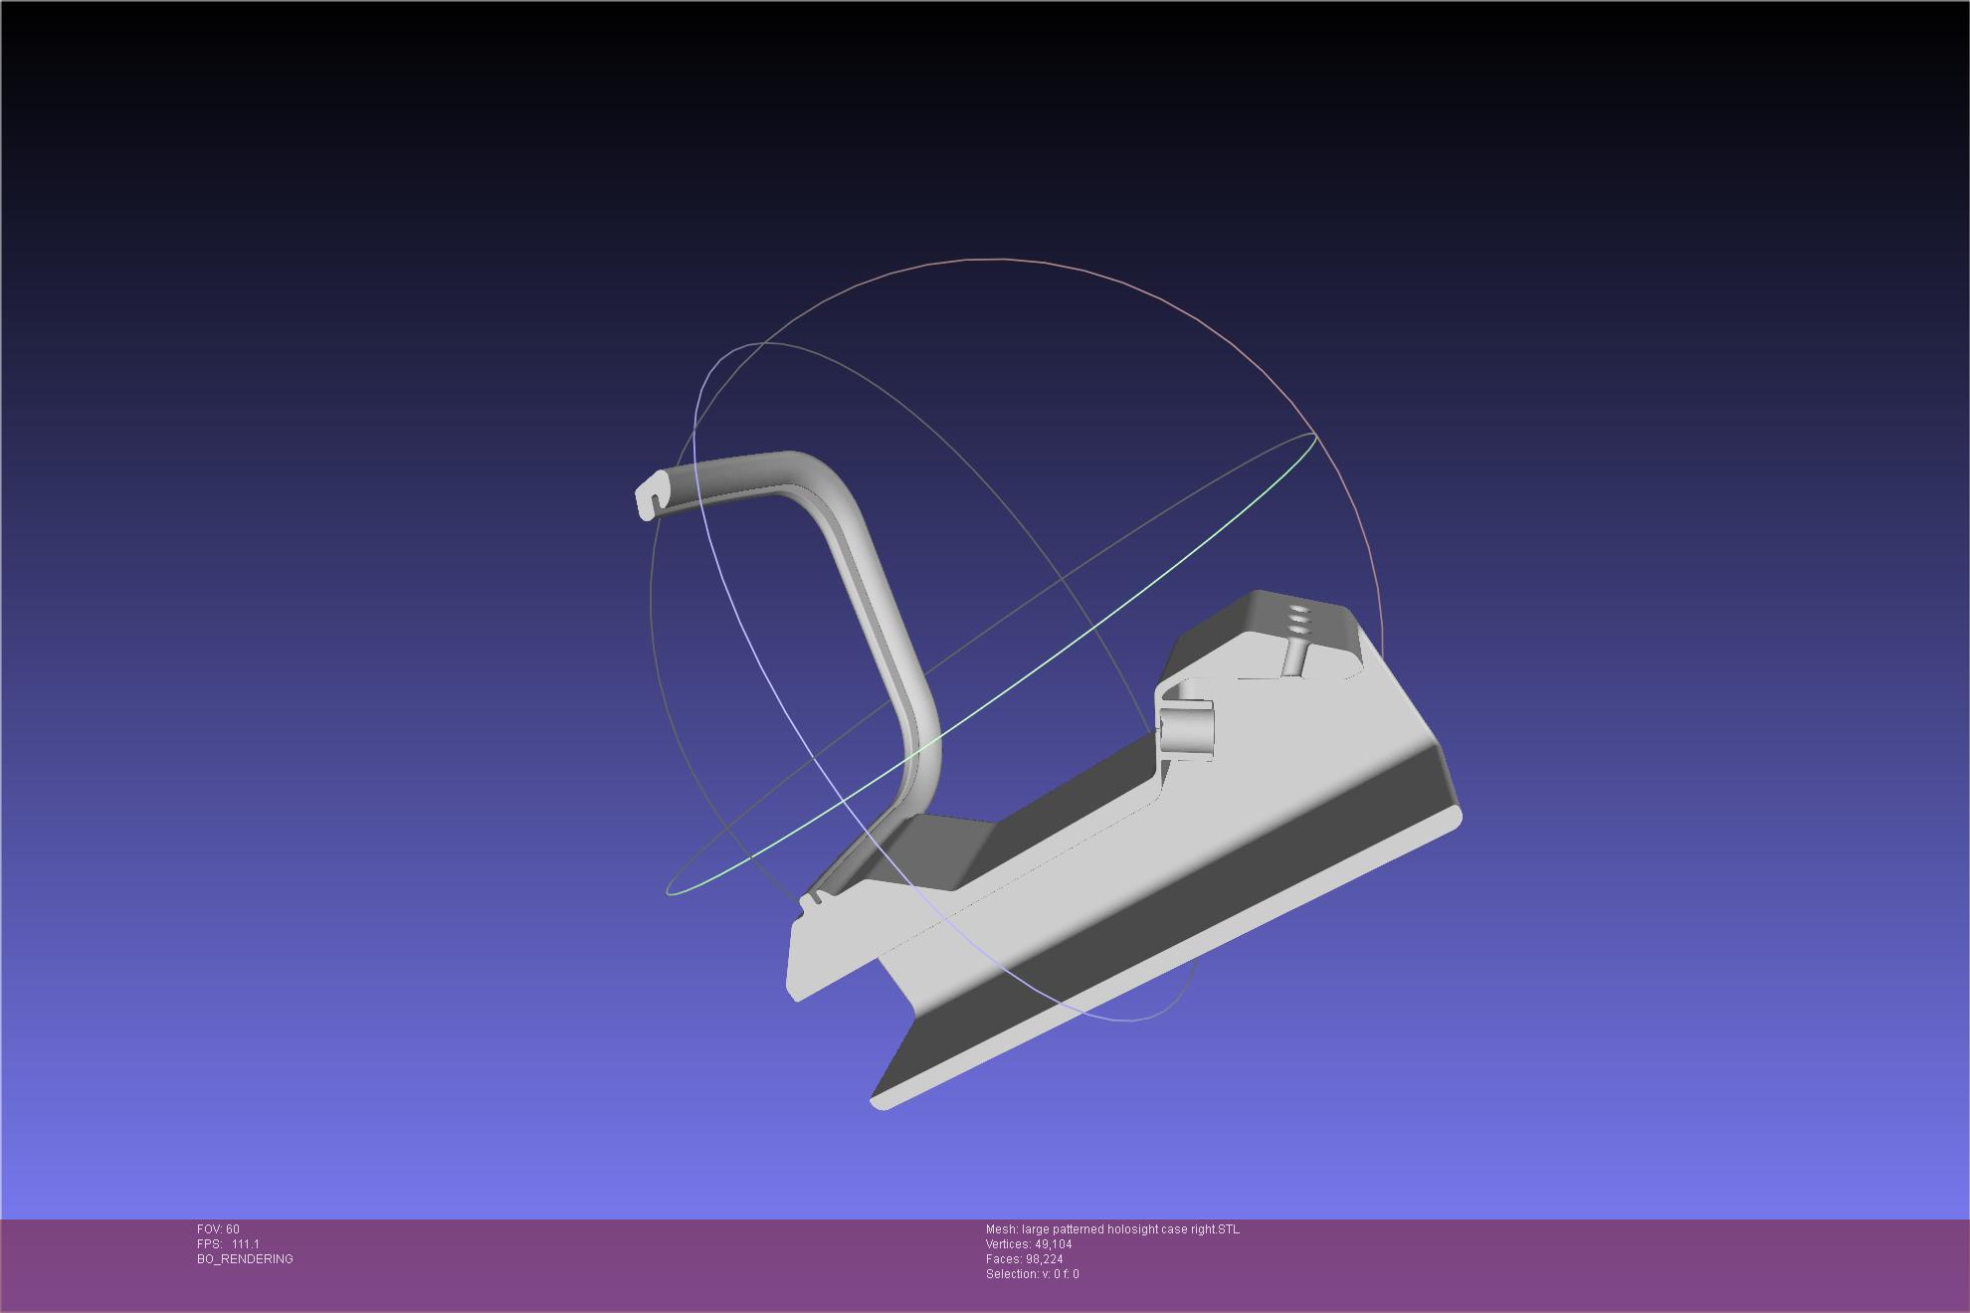Click the FPS 111.1 readout

pyautogui.click(x=228, y=1244)
